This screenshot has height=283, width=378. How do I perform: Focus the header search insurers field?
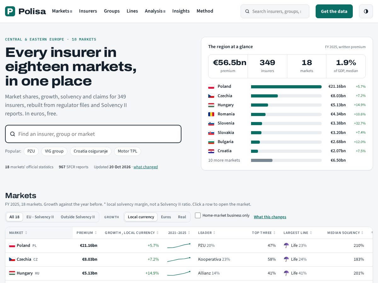(x=275, y=11)
